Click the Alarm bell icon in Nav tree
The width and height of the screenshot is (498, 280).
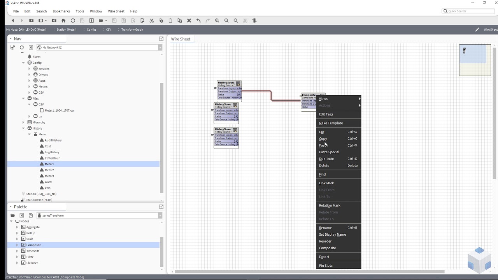coord(30,57)
